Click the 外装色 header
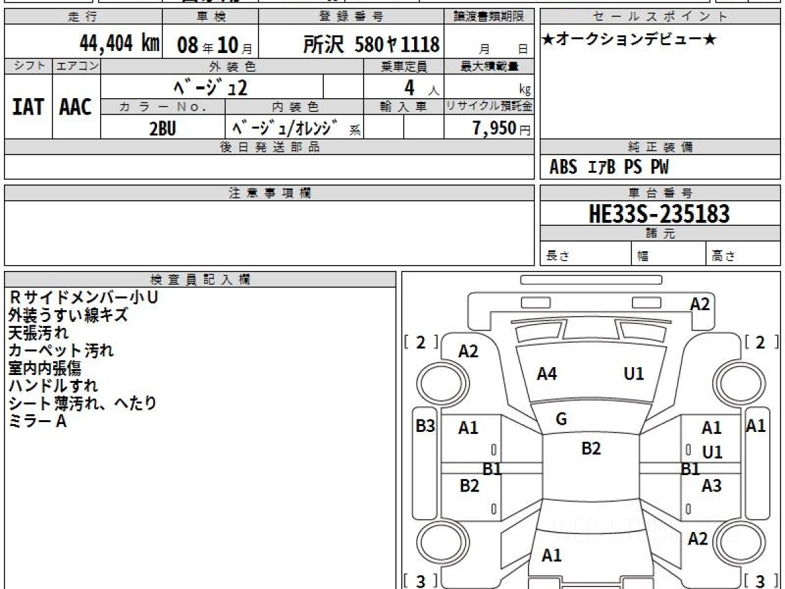Screen dimensions: 785x589 click(232, 66)
